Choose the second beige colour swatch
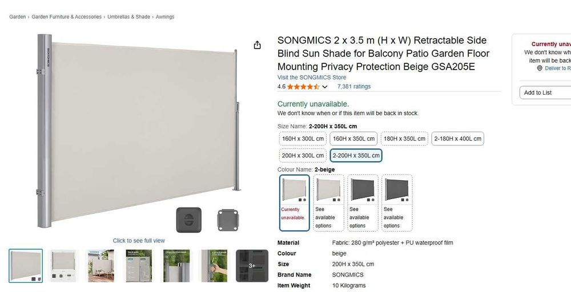Screen dimensions: 571x292 click(x=329, y=202)
